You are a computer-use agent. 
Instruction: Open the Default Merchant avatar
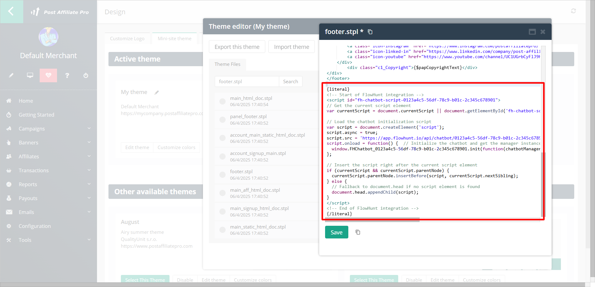point(48,37)
